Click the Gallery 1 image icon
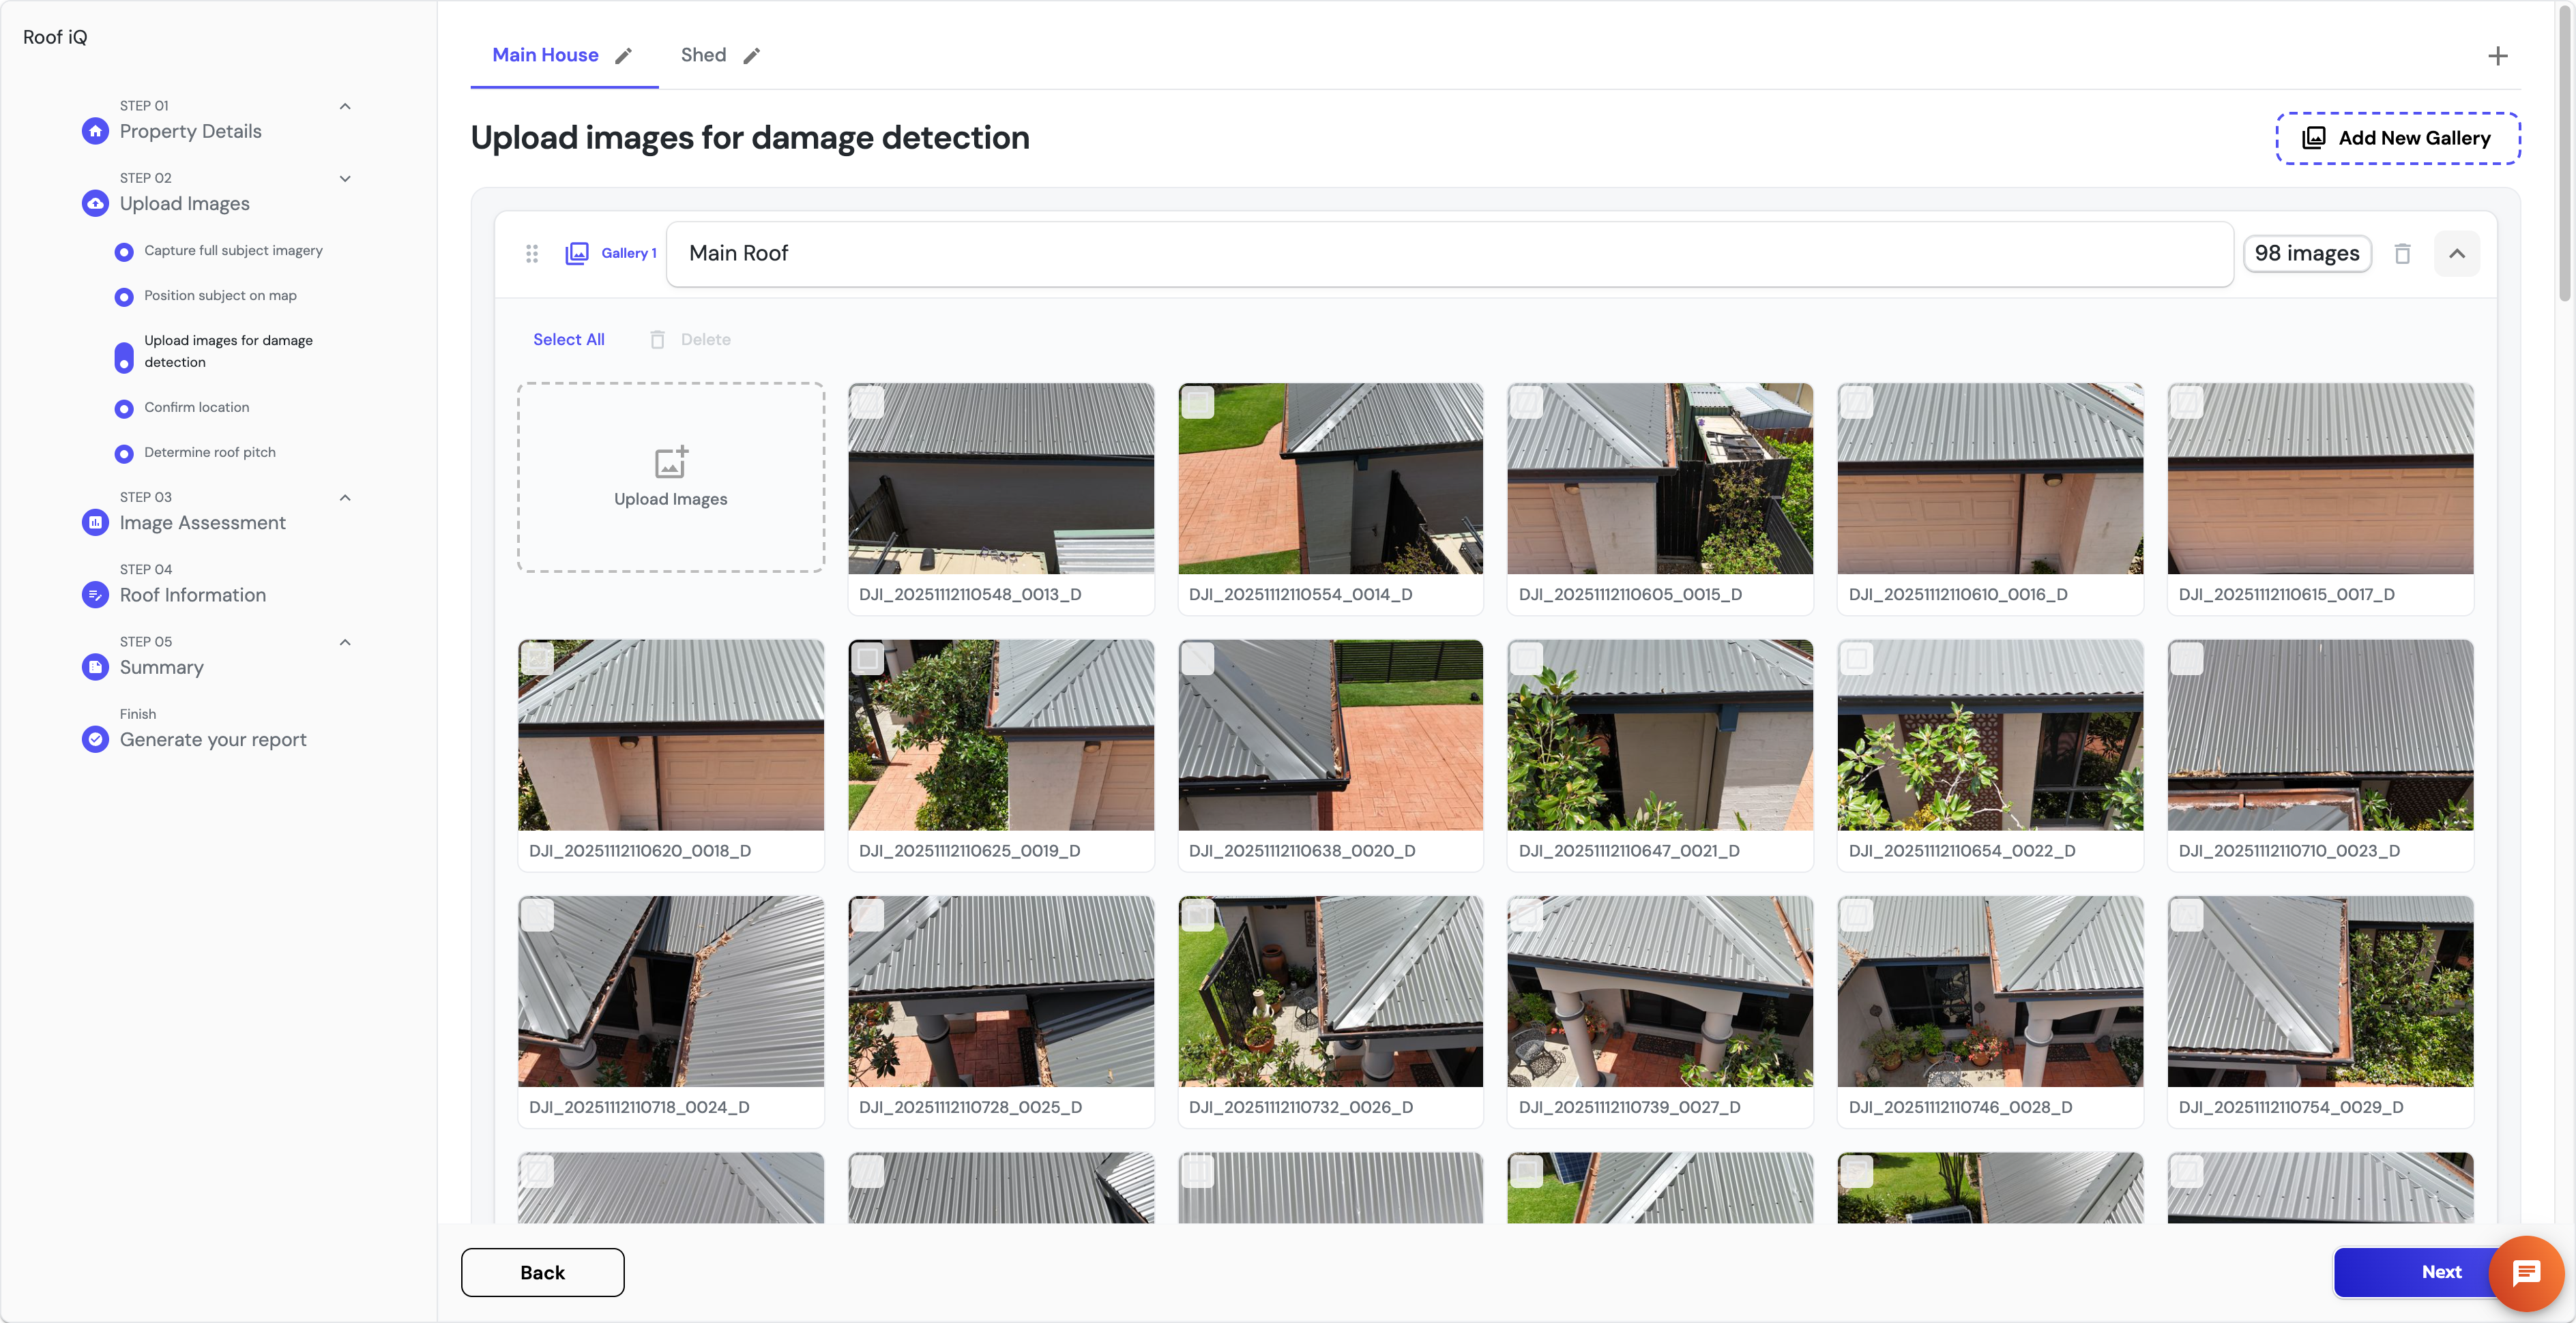 (x=577, y=254)
